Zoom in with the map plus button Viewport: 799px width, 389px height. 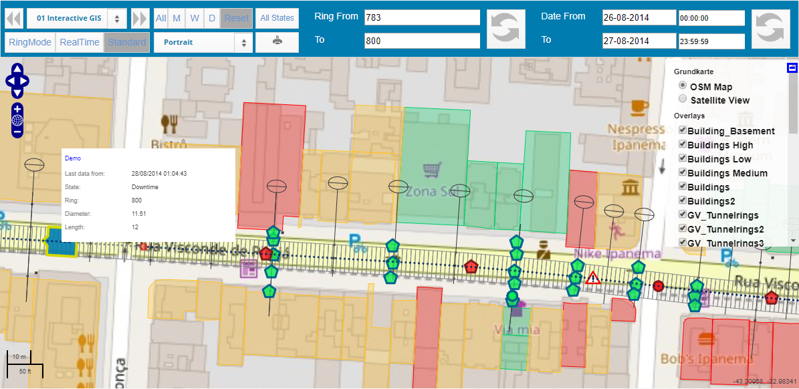[17, 109]
